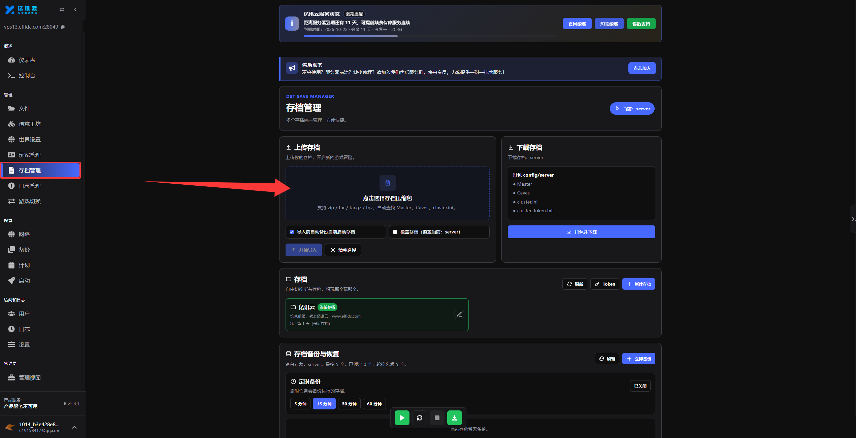Open 控制台 console in sidebar
Image resolution: width=856 pixels, height=438 pixels.
tap(40, 75)
